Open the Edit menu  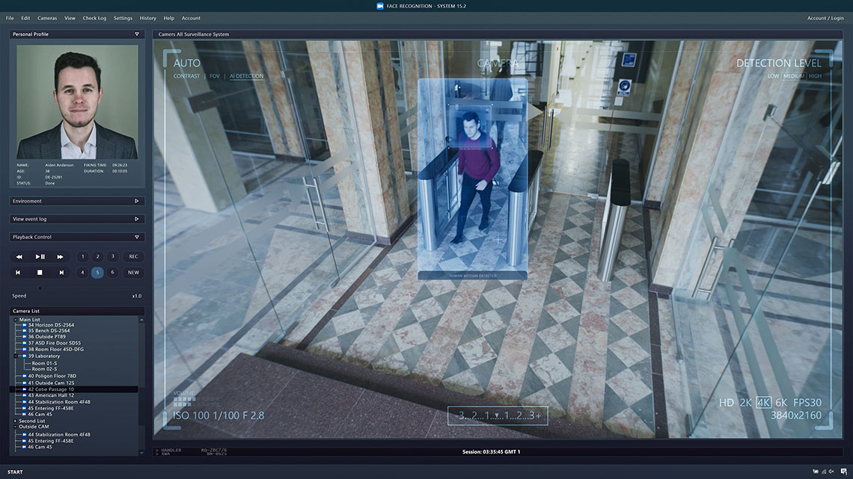pyautogui.click(x=25, y=18)
